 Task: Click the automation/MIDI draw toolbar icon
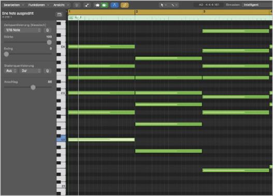coord(87,5)
